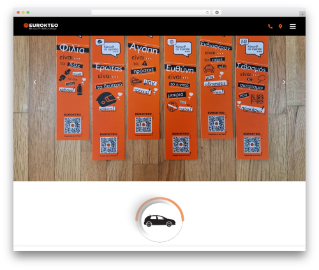Open the hamburger menu
The width and height of the screenshot is (319, 270).
293,26
